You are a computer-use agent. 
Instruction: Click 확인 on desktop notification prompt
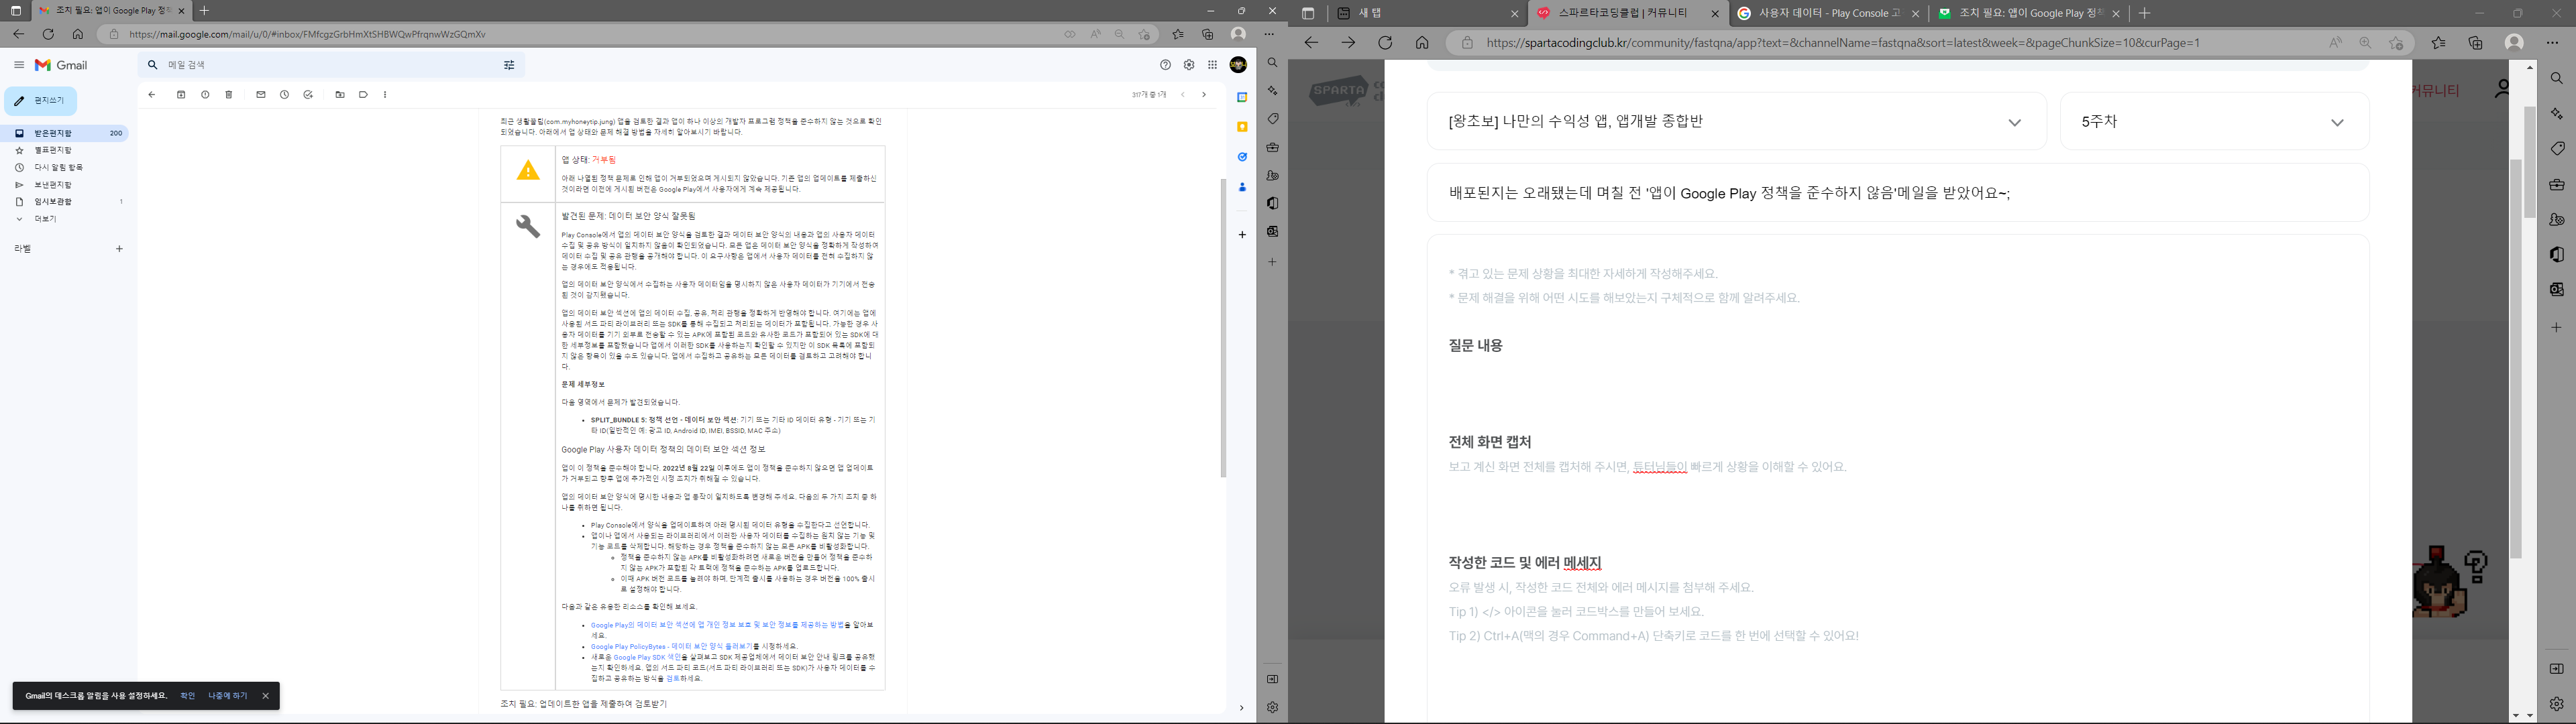(187, 696)
